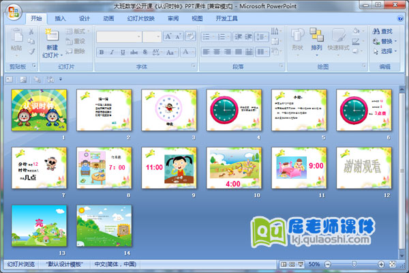Switch to the Home (开始) tab
409x273 pixels.
[x=36, y=18]
